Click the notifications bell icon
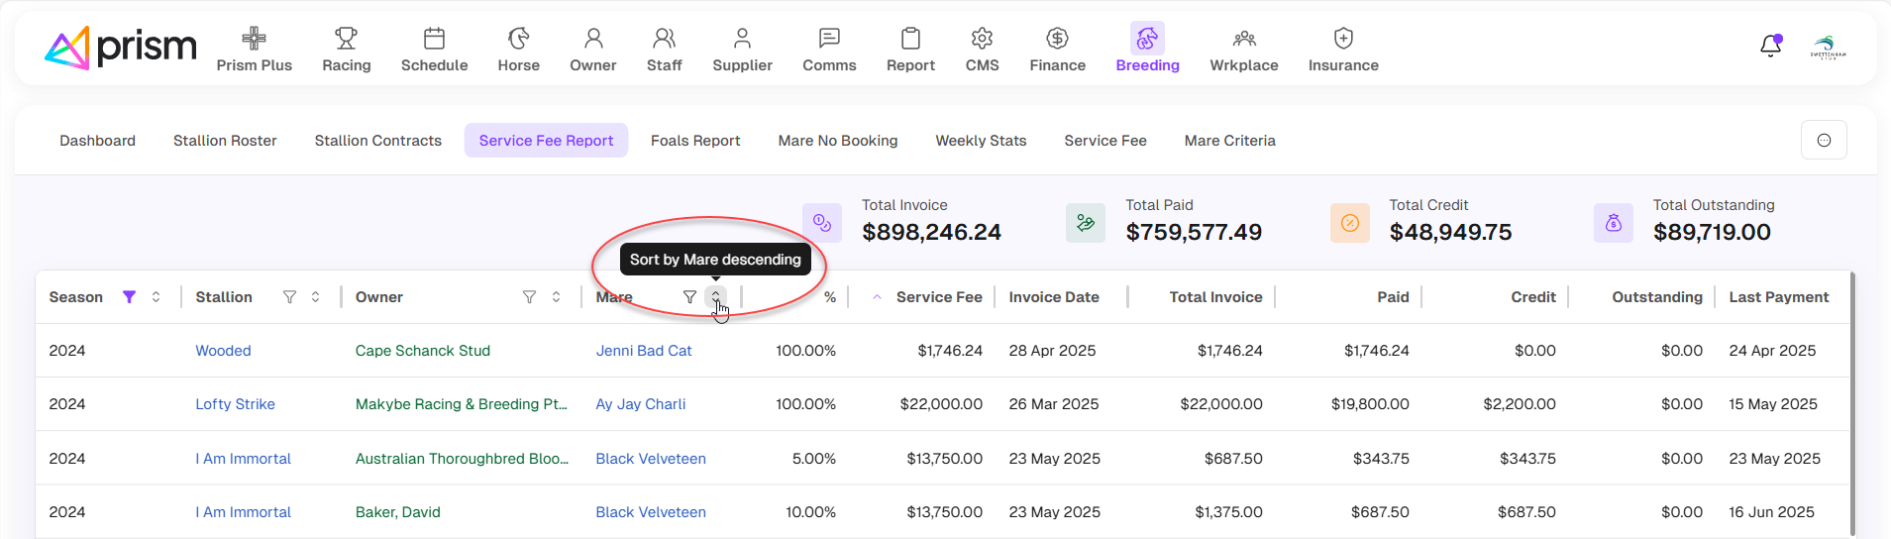The image size is (1891, 539). (x=1770, y=47)
